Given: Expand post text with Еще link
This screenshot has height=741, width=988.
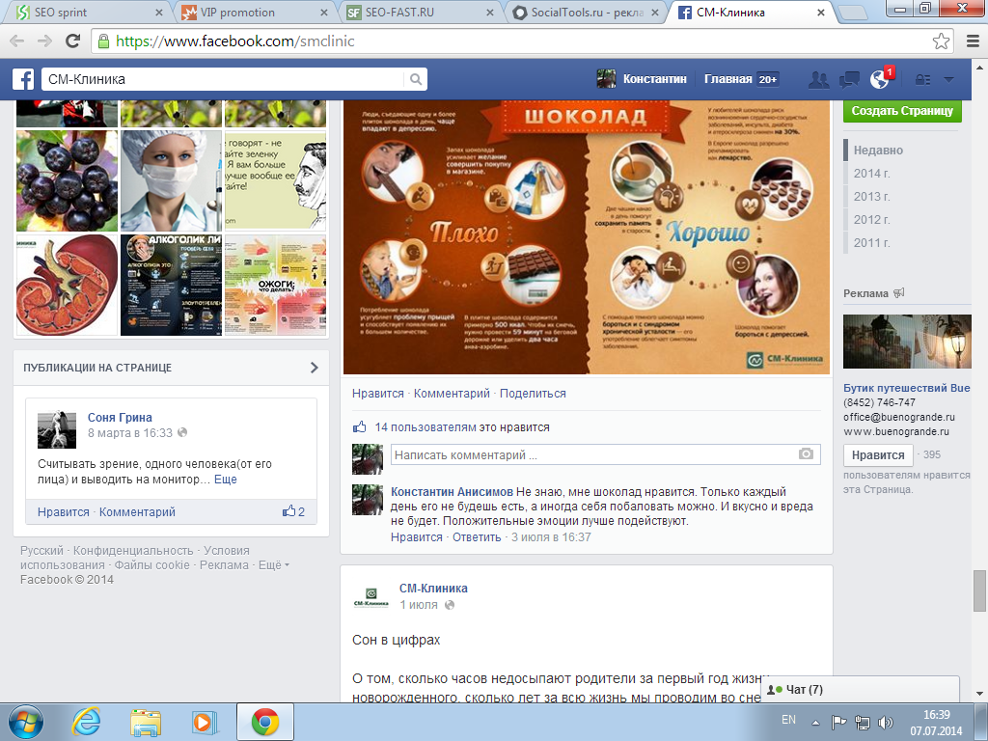Looking at the screenshot, I should coord(226,479).
